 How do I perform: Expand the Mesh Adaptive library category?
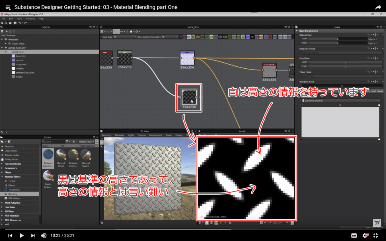[x=2, y=203]
